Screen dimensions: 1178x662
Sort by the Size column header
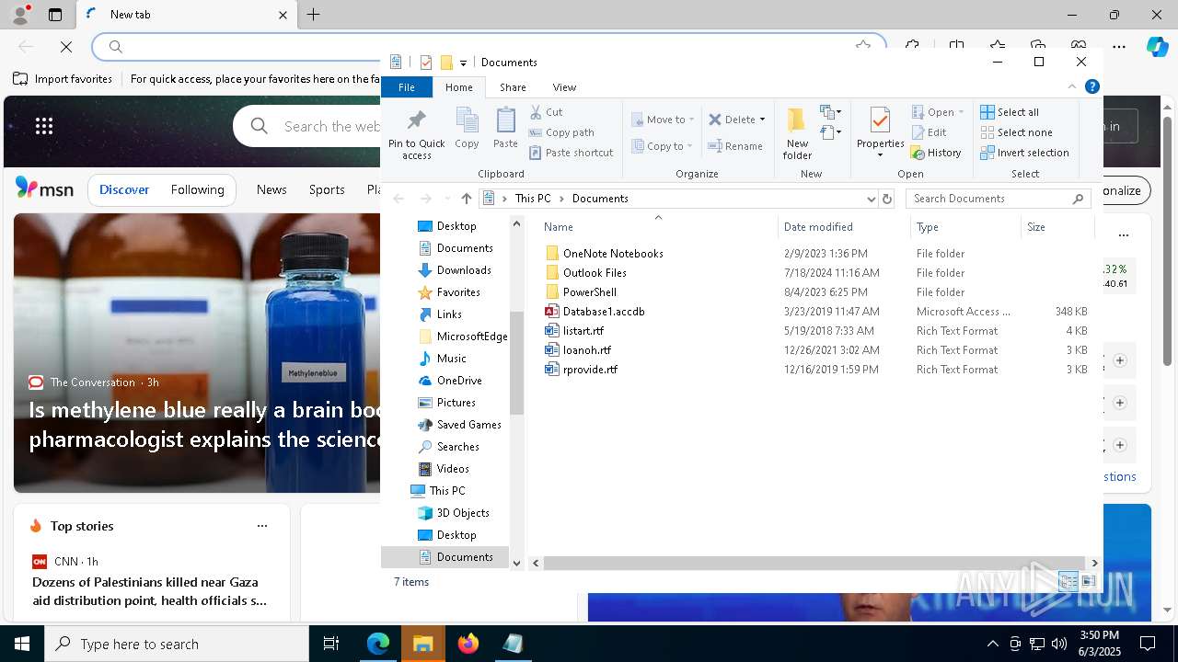[x=1057, y=227]
